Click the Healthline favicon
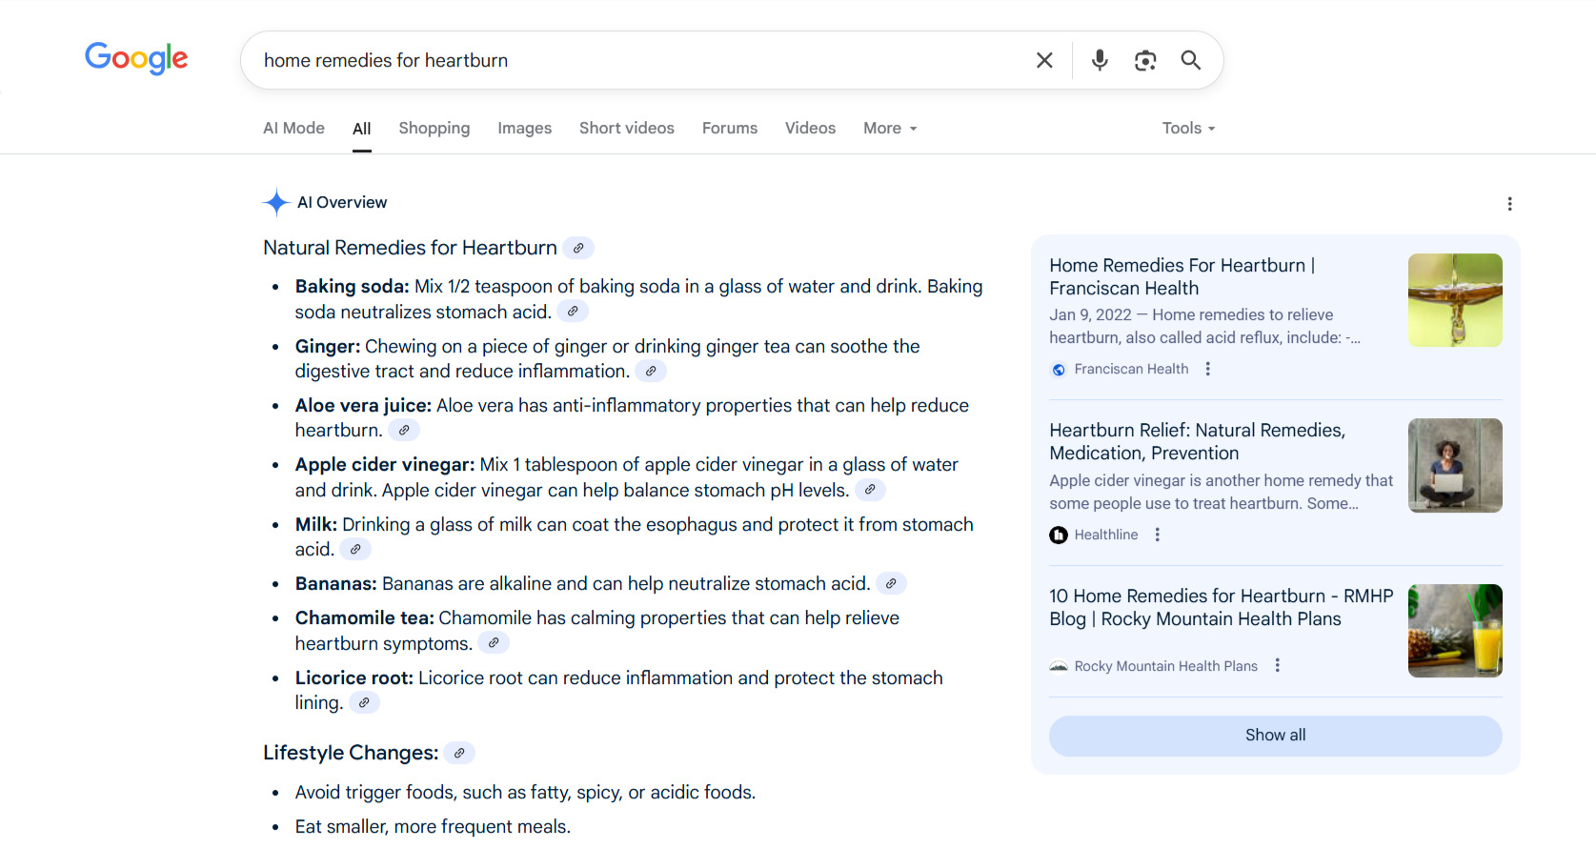This screenshot has width=1596, height=848. coord(1059,535)
